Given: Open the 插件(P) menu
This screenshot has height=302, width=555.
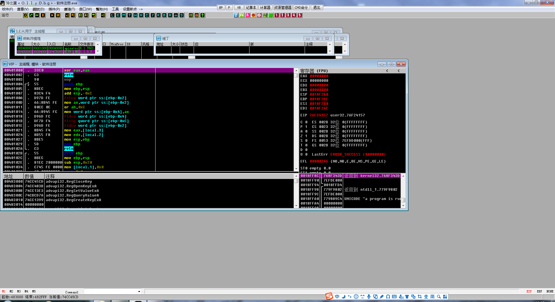Looking at the screenshot, I should 54,9.
